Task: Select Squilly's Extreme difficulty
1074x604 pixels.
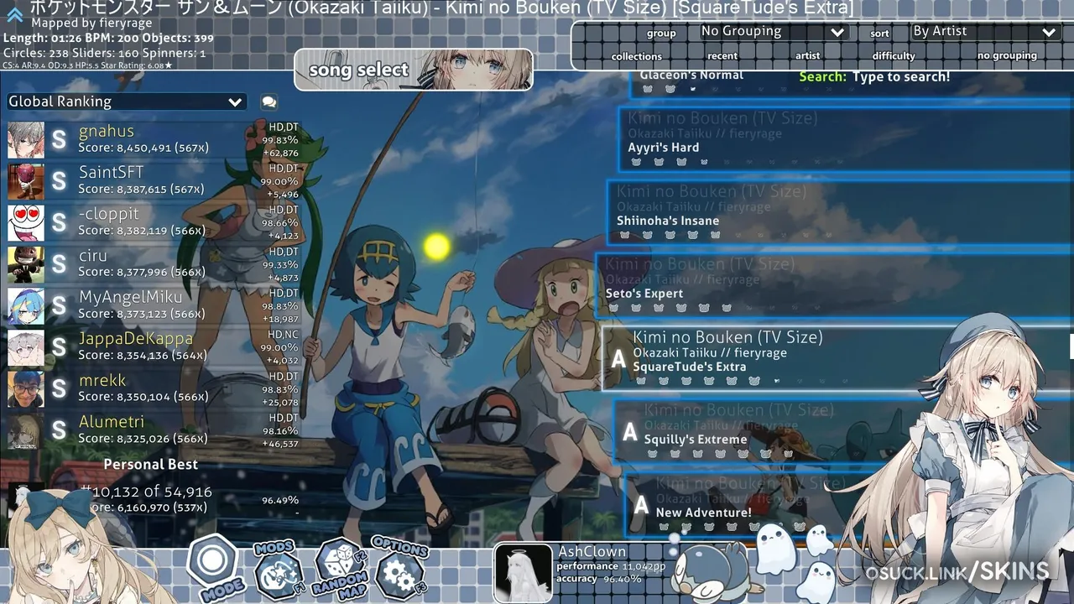Action: (x=843, y=431)
